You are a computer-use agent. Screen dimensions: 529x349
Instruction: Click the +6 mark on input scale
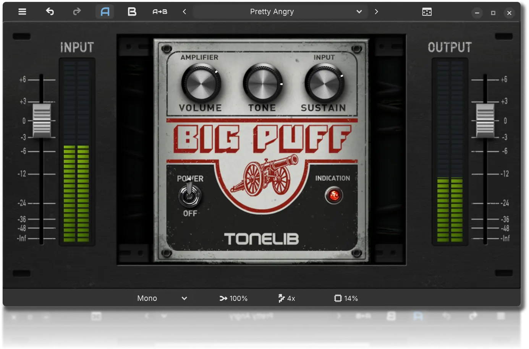tap(23, 80)
